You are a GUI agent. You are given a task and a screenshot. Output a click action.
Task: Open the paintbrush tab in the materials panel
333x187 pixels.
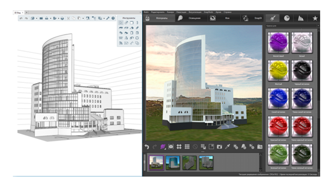pyautogui.click(x=273, y=18)
